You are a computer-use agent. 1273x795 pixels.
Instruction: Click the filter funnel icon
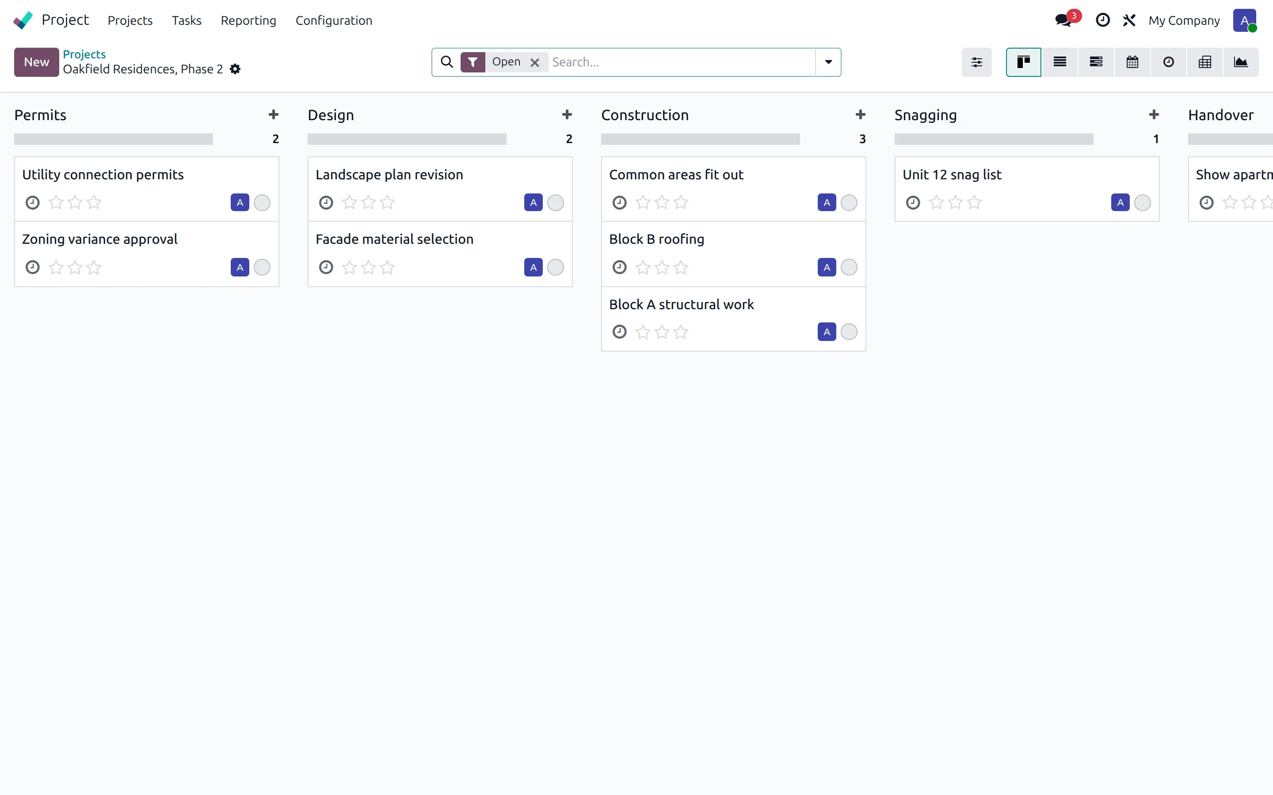coord(473,62)
